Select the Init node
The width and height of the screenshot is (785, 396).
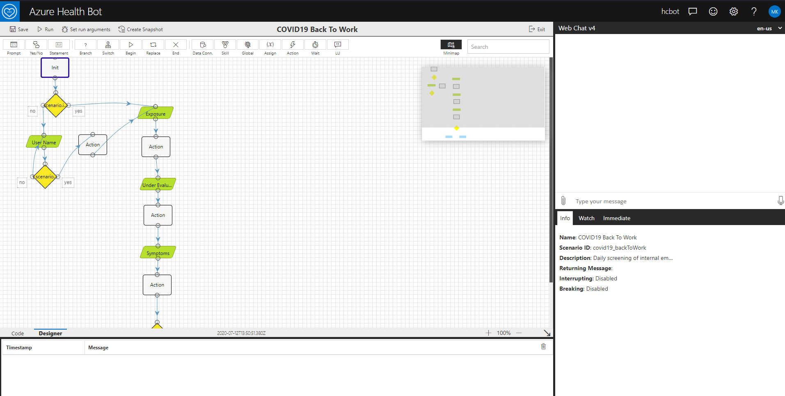pyautogui.click(x=55, y=68)
